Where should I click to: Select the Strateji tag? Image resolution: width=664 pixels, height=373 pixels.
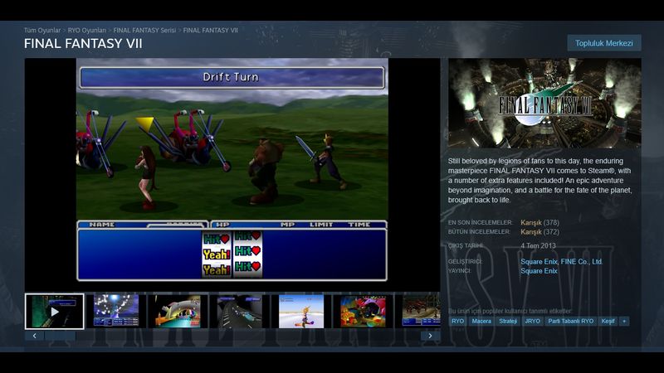point(508,322)
